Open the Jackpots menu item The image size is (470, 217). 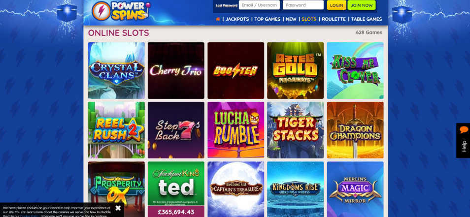[237, 19]
